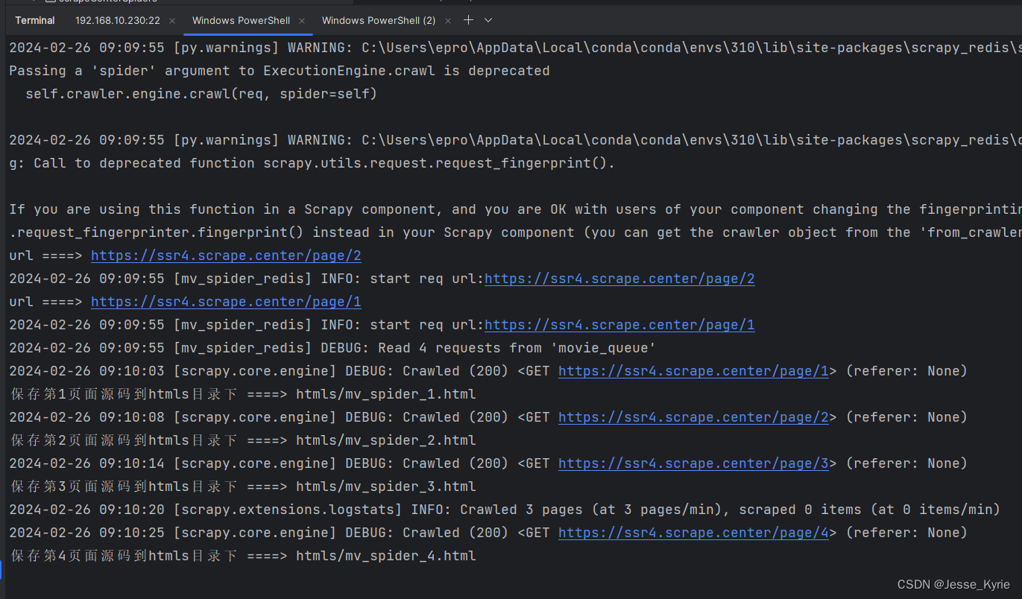Open page/1 link after 'url ====>'

pos(226,302)
